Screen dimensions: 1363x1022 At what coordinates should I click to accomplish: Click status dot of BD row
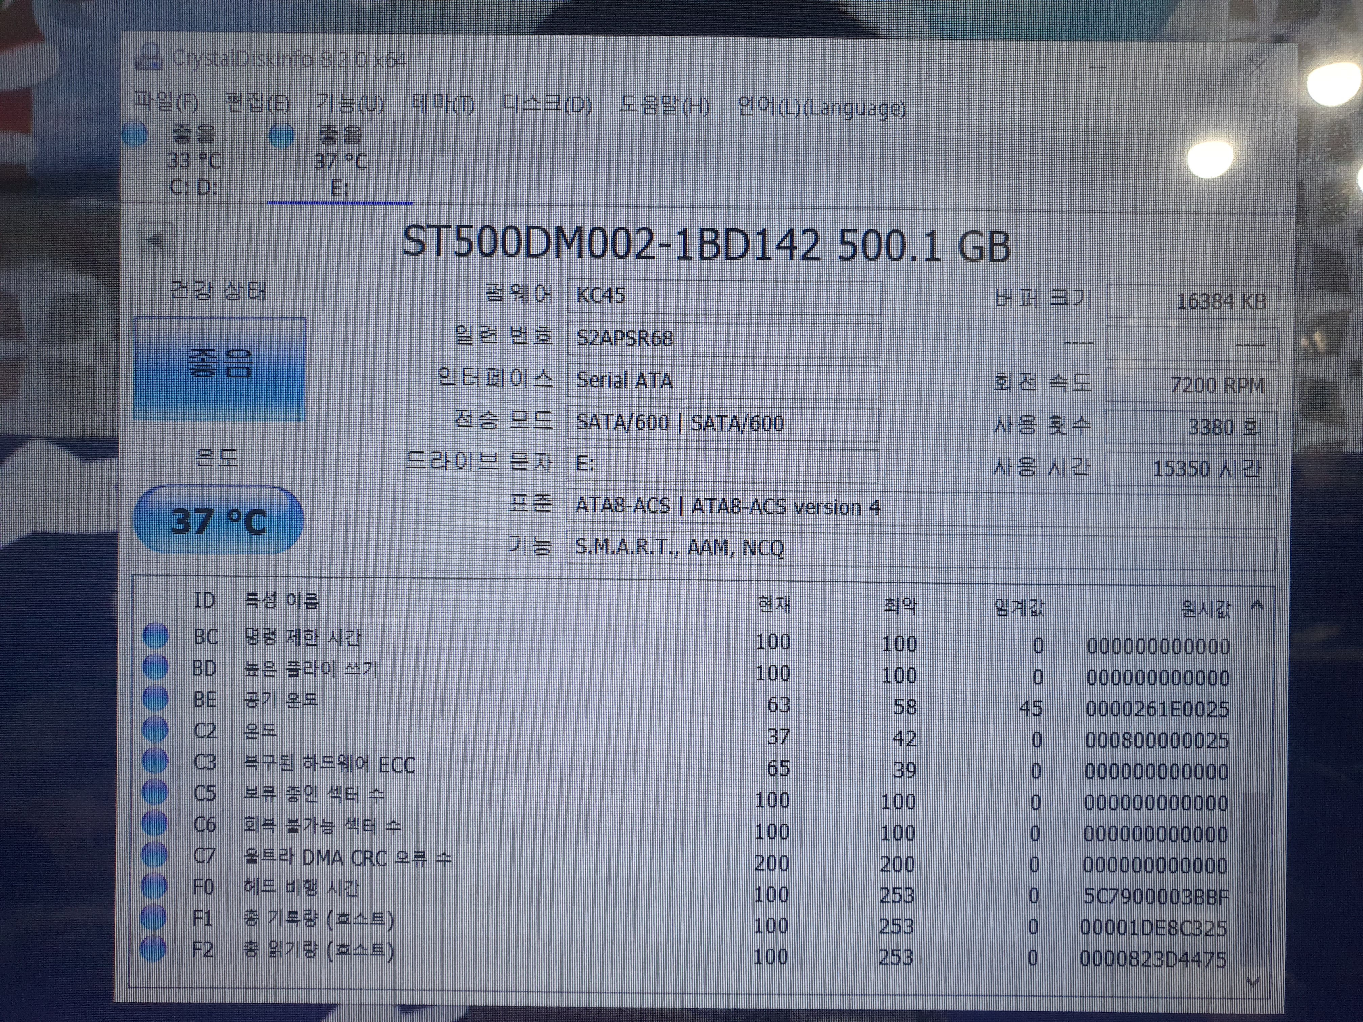(156, 666)
